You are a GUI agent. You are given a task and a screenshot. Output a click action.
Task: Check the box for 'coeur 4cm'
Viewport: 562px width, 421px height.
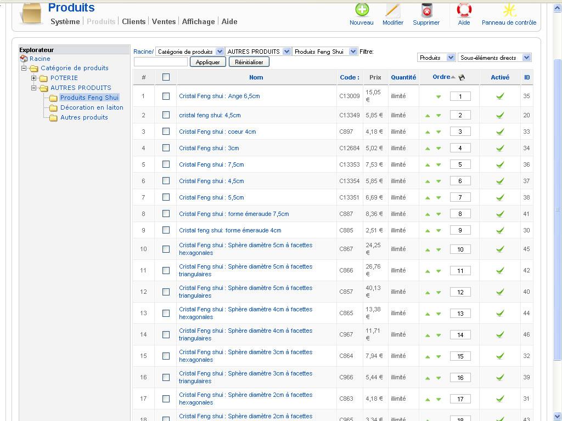[x=166, y=132]
